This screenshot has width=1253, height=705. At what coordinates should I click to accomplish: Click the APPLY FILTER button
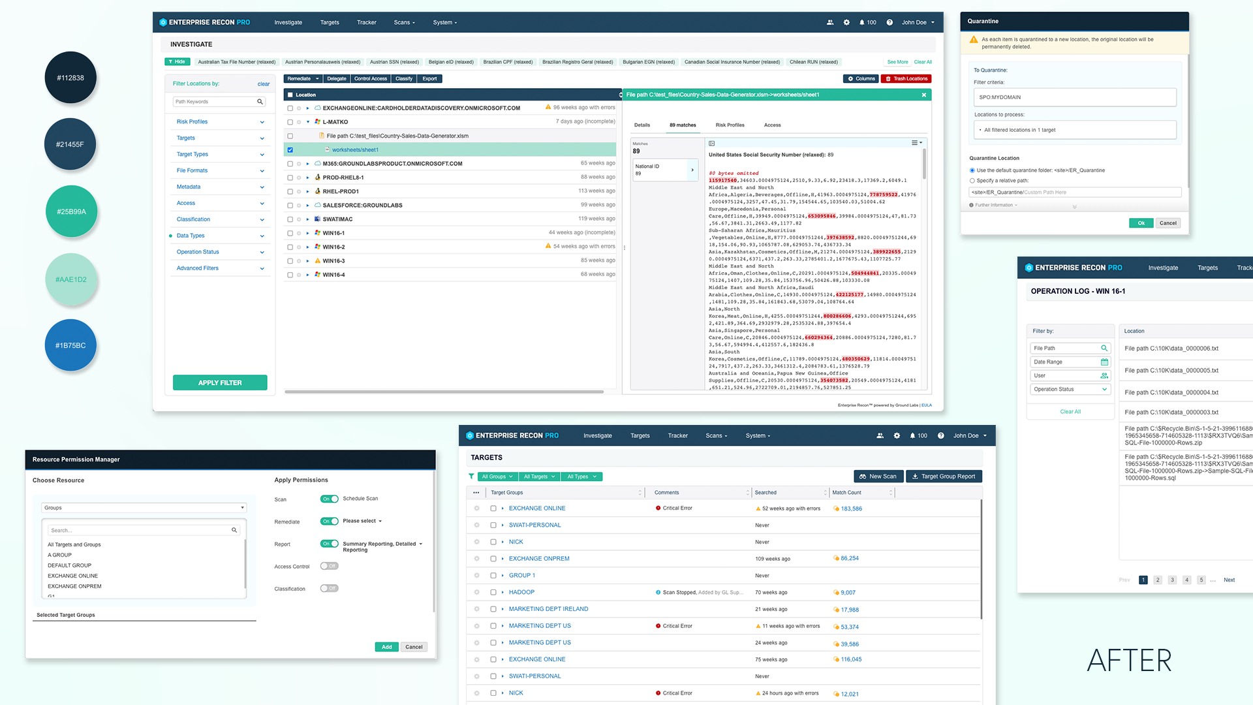(x=220, y=383)
